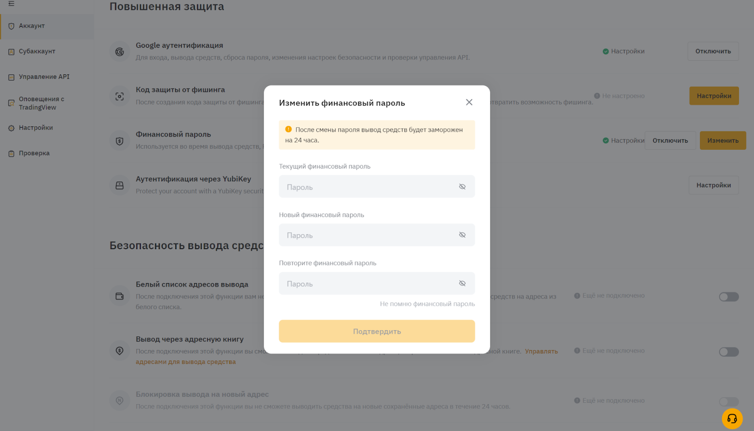Show the new financial password text
The width and height of the screenshot is (754, 431).
pyautogui.click(x=462, y=235)
